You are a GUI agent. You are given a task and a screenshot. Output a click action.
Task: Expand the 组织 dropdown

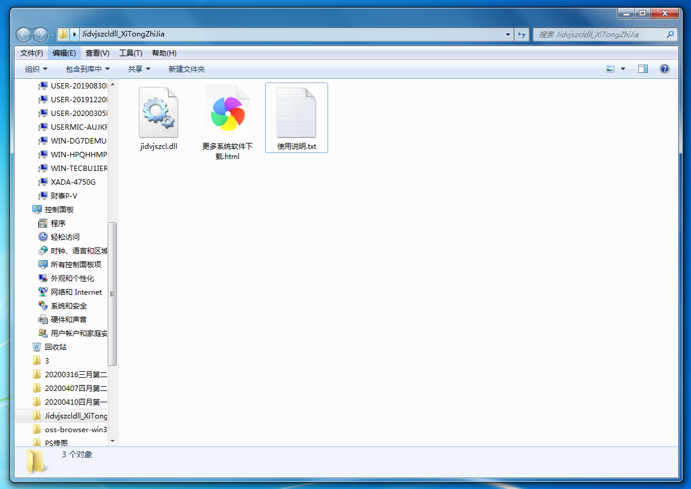[x=36, y=69]
